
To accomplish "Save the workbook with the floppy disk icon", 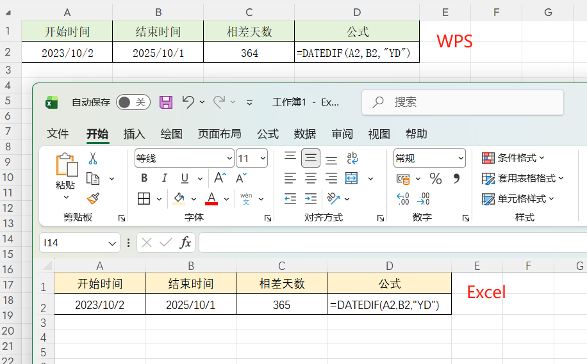I will (166, 102).
